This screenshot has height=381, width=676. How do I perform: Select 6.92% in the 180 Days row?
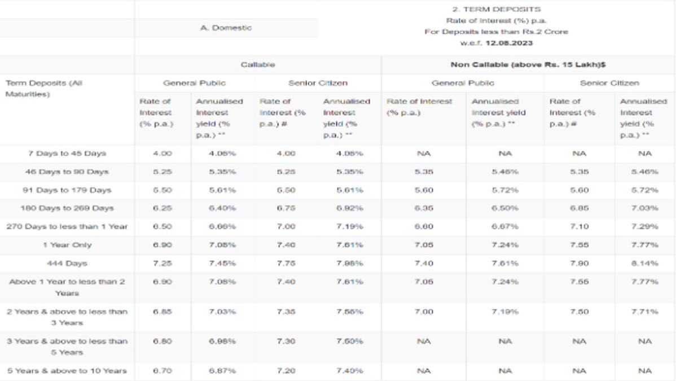(350, 208)
